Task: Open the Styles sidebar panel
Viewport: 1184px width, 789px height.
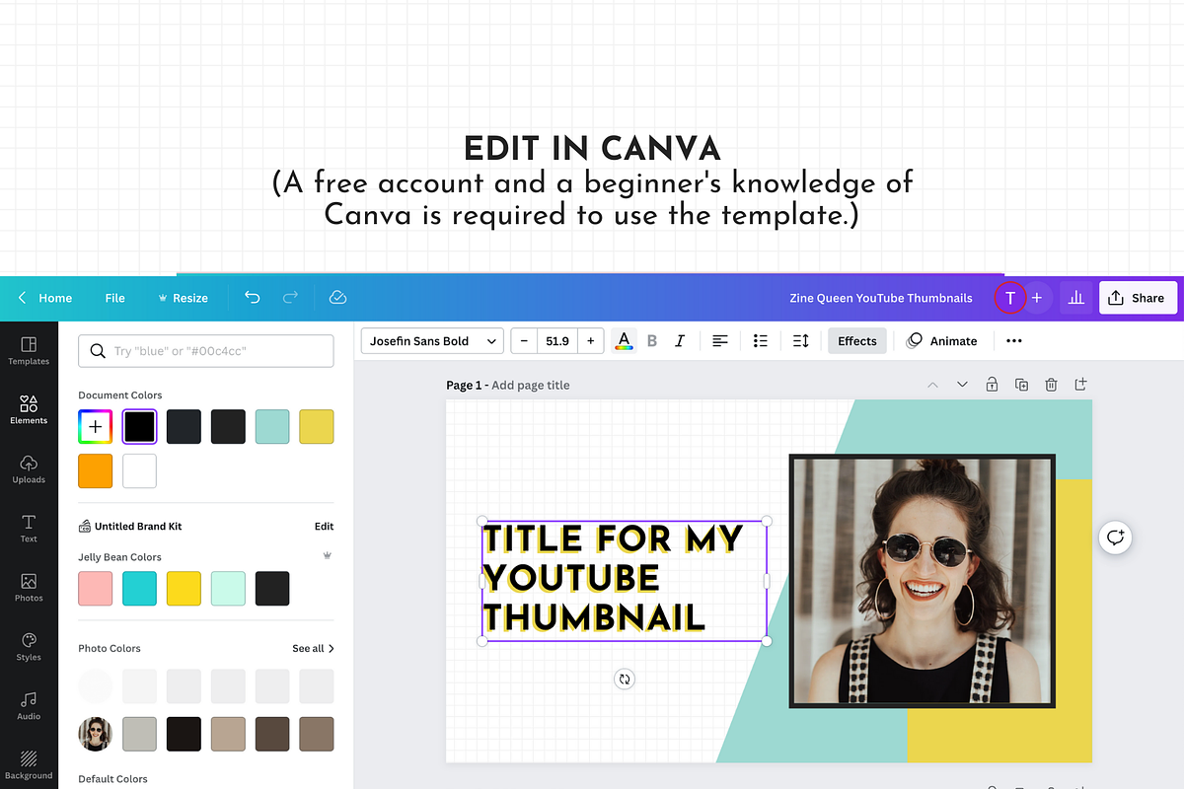Action: pyautogui.click(x=29, y=646)
